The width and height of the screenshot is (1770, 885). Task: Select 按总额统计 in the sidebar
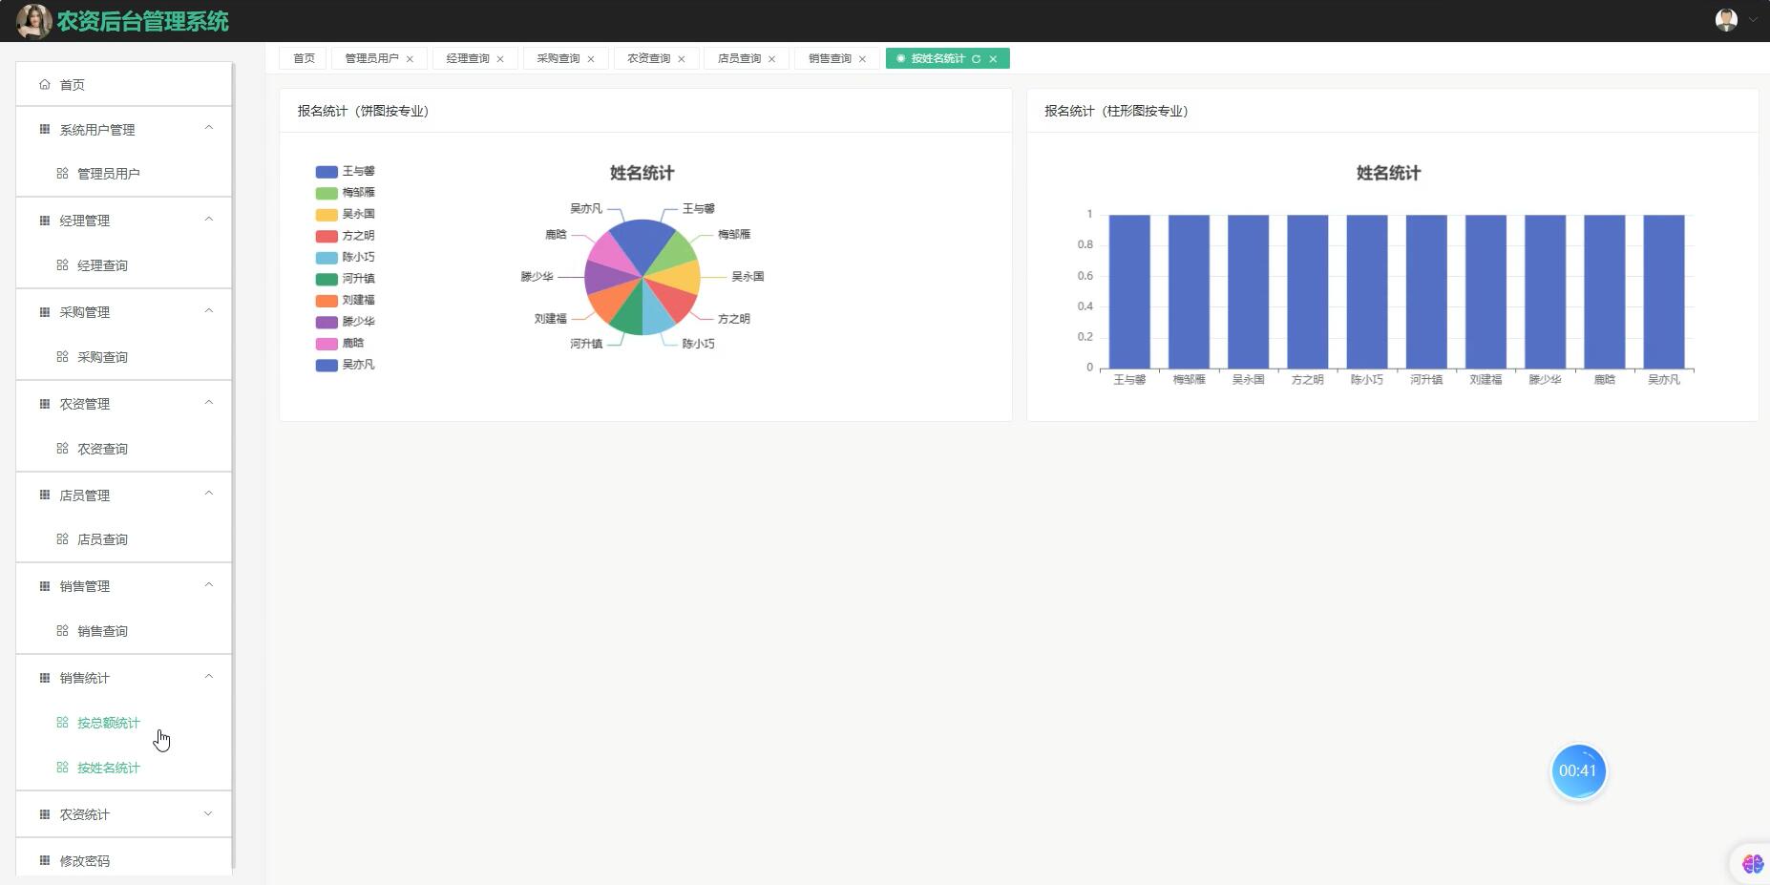(108, 723)
